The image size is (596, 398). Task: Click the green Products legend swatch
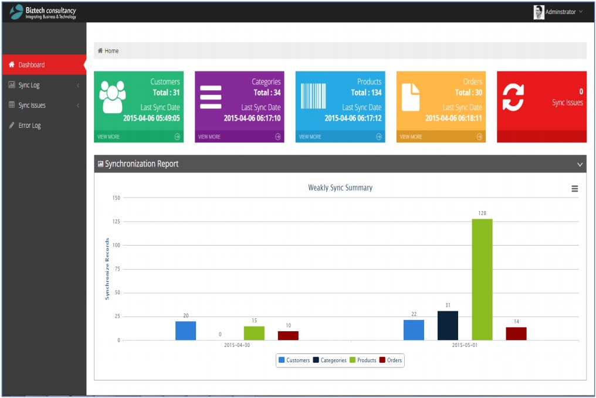pos(353,360)
